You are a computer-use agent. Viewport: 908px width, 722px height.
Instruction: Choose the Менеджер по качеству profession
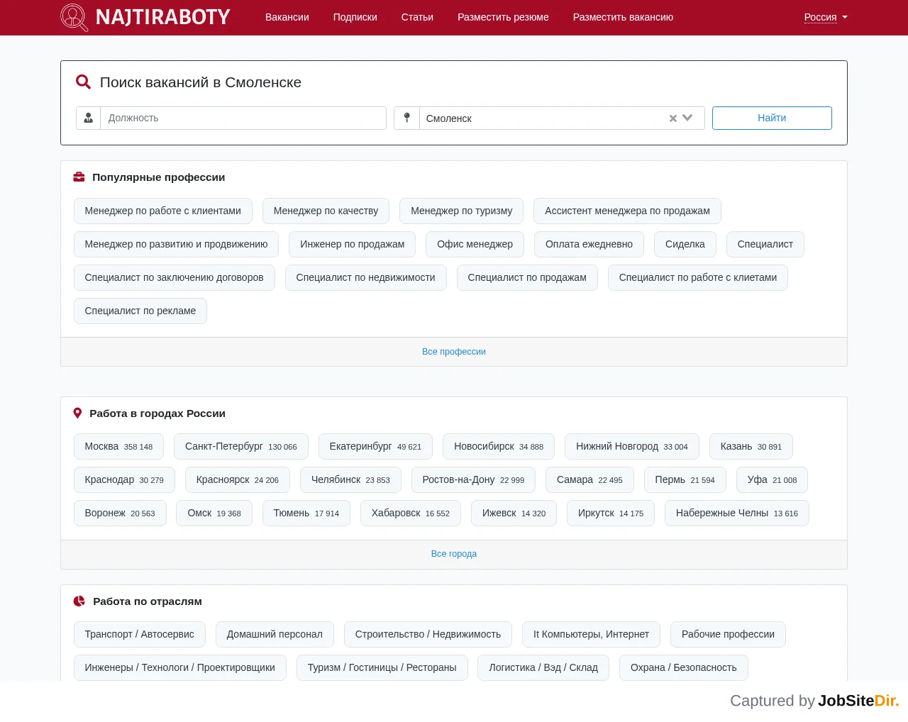[326, 211]
